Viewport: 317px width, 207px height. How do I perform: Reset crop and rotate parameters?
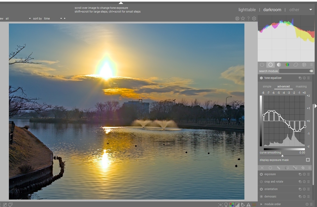304,182
